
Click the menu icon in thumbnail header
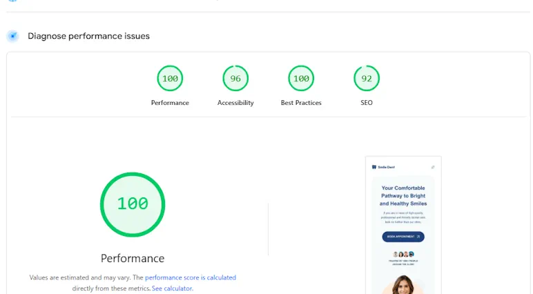(x=433, y=167)
